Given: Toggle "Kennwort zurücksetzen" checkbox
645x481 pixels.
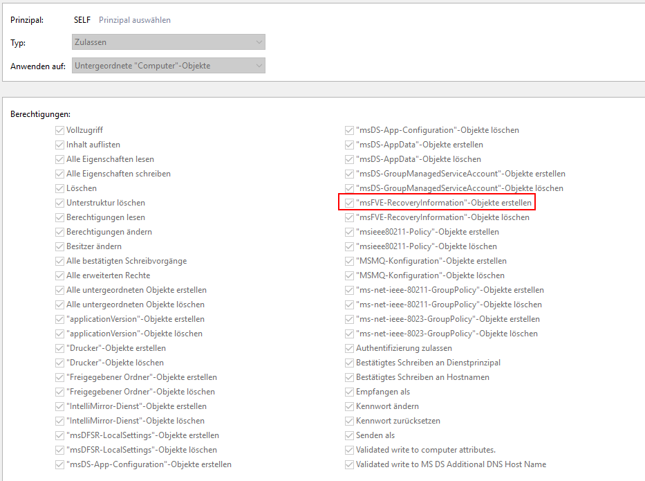Looking at the screenshot, I should pos(349,421).
